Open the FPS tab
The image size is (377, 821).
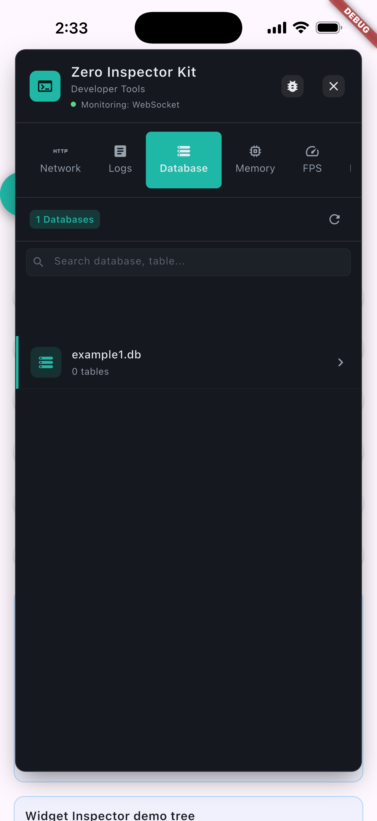[312, 160]
